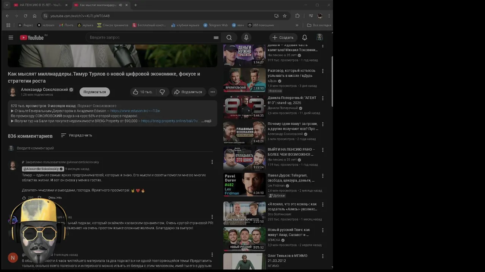Open the Главные осознания миллиардера thumbnail
This screenshot has height=272, width=485.
click(x=244, y=133)
